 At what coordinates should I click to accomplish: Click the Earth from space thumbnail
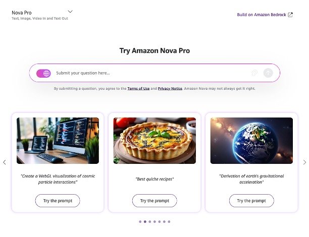click(x=251, y=141)
